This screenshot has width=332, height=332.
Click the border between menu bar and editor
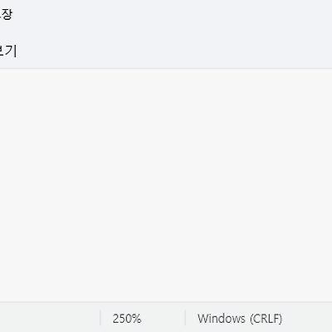point(166,68)
